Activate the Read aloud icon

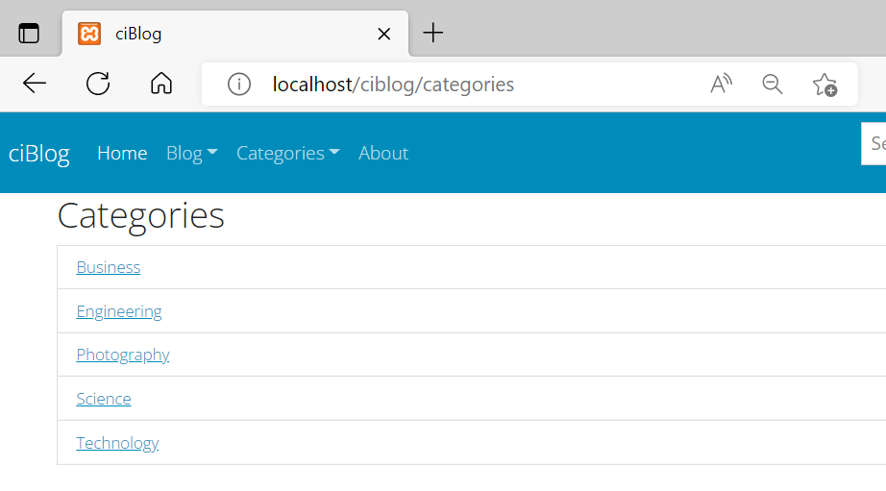[721, 85]
